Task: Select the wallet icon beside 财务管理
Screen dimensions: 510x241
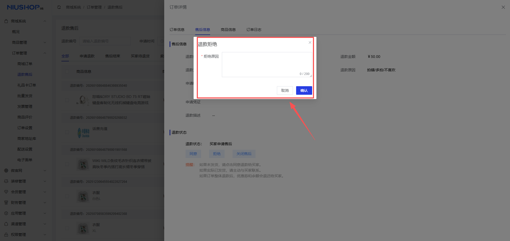Action: tap(6, 202)
